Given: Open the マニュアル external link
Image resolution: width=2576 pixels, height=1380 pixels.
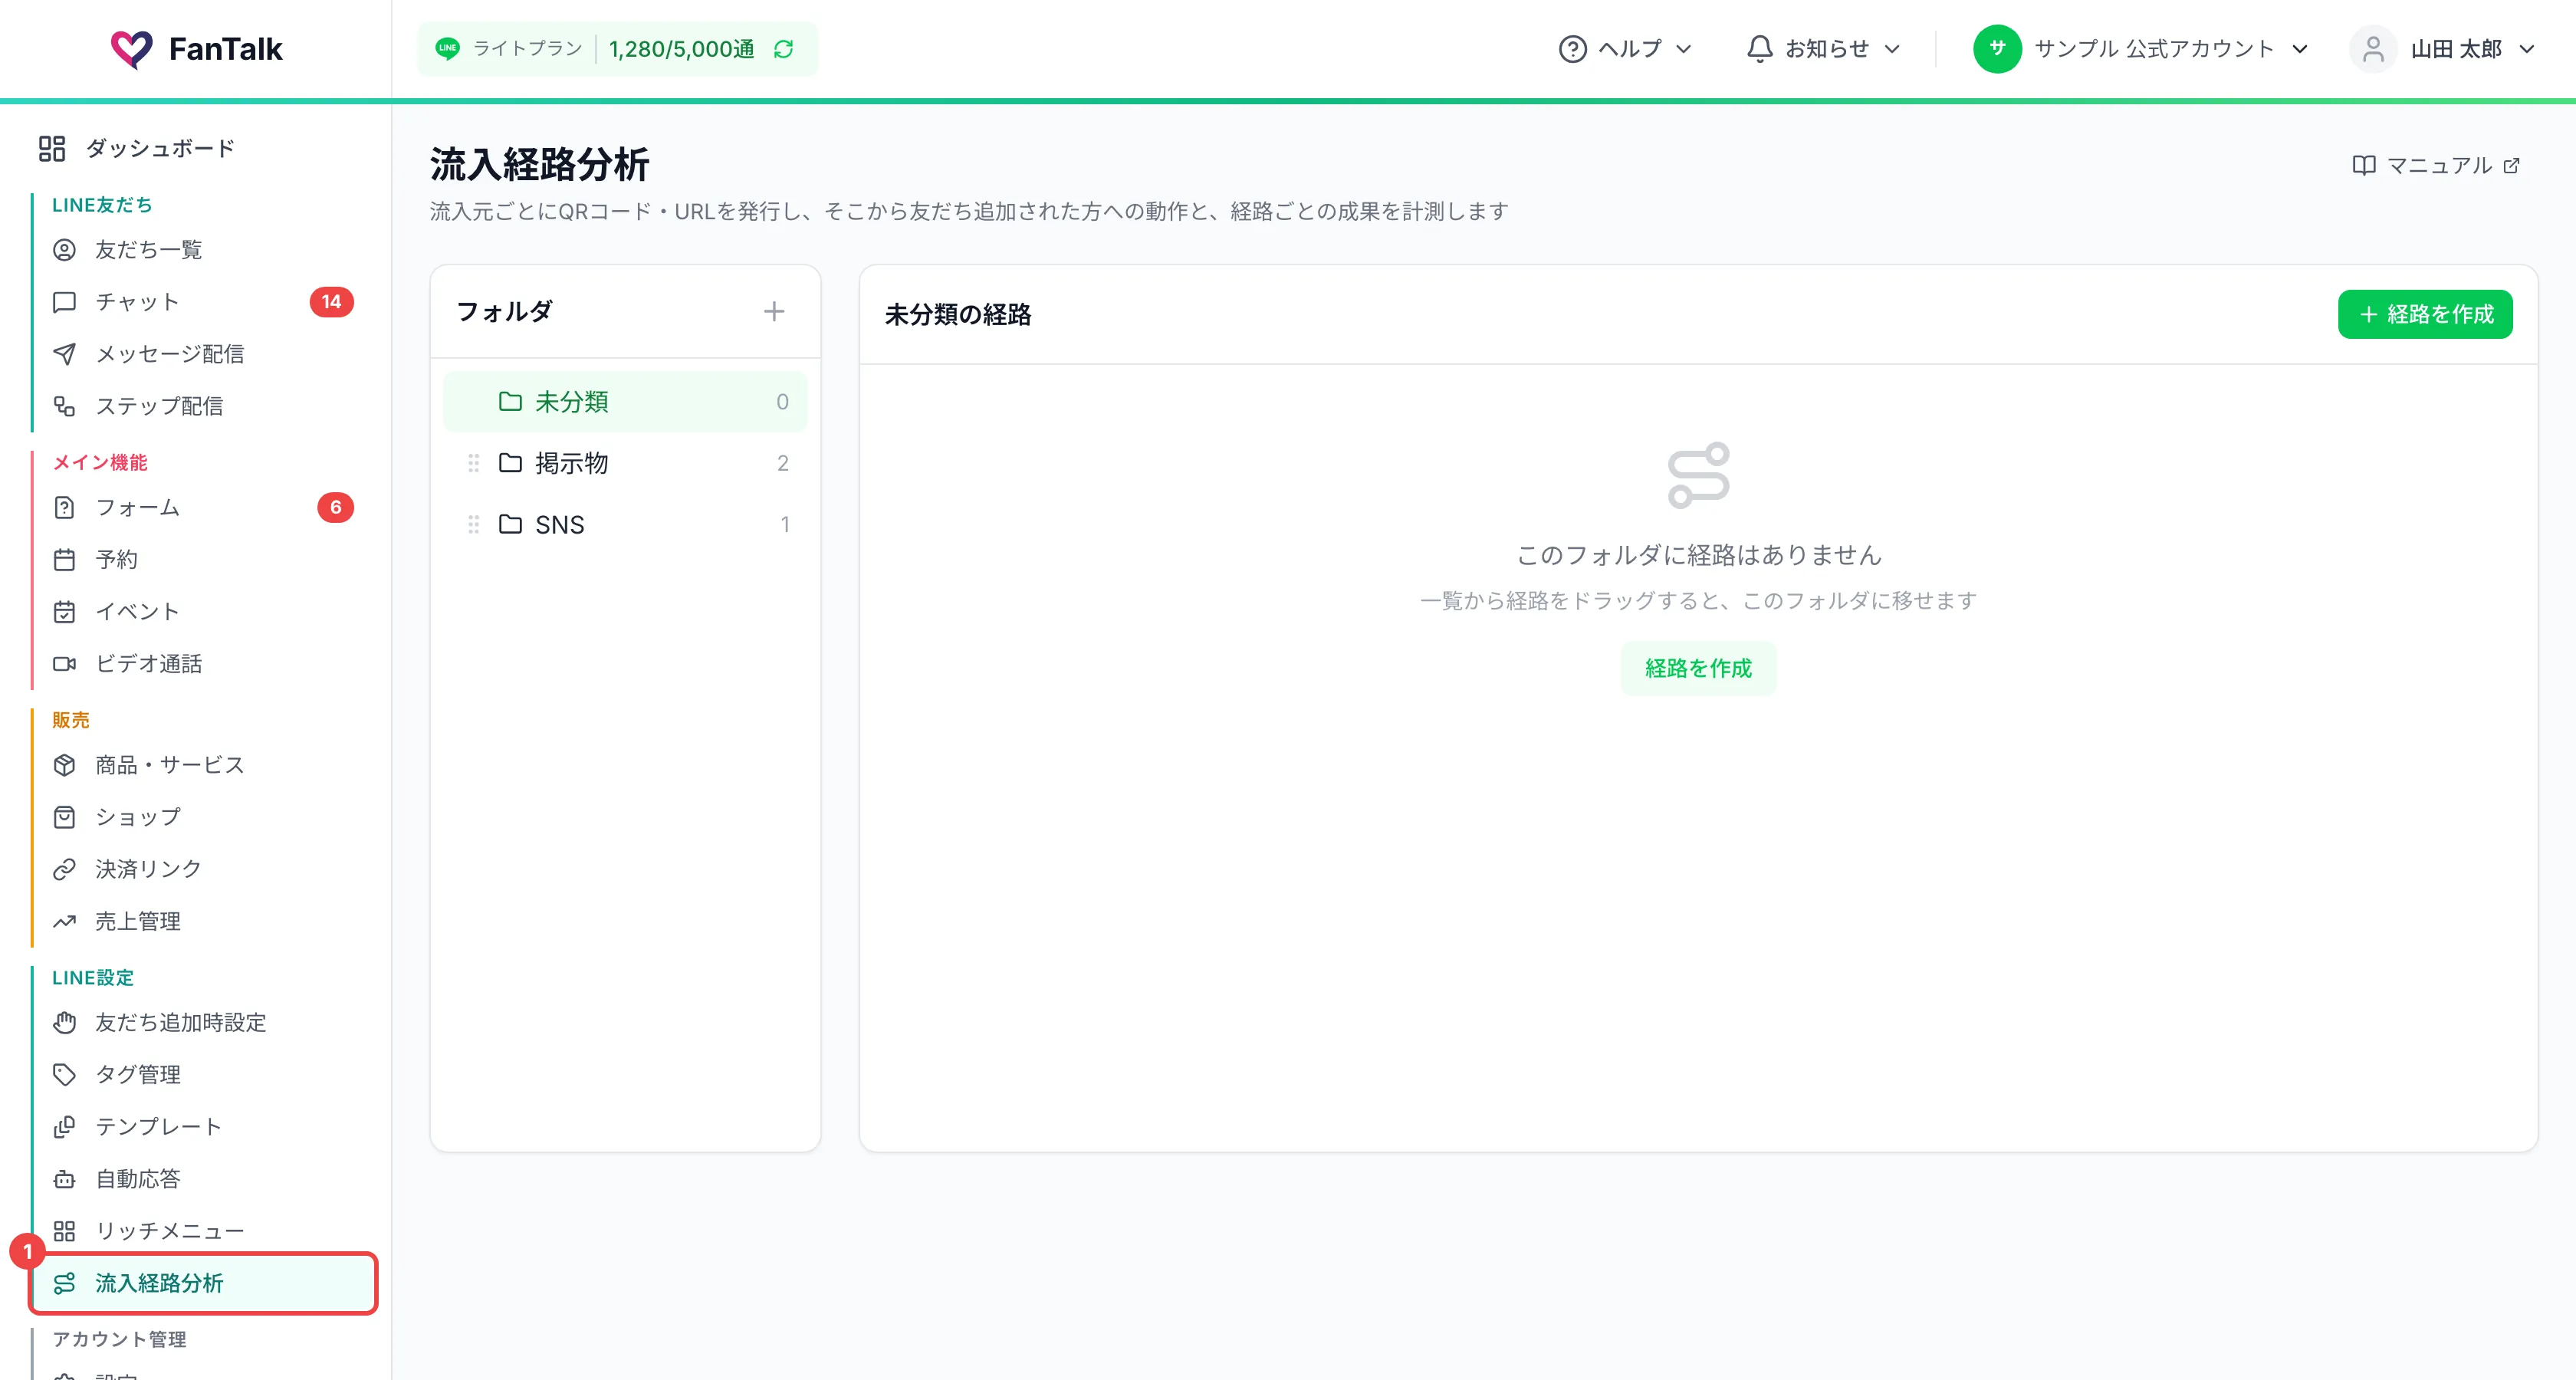Looking at the screenshot, I should 2436,165.
